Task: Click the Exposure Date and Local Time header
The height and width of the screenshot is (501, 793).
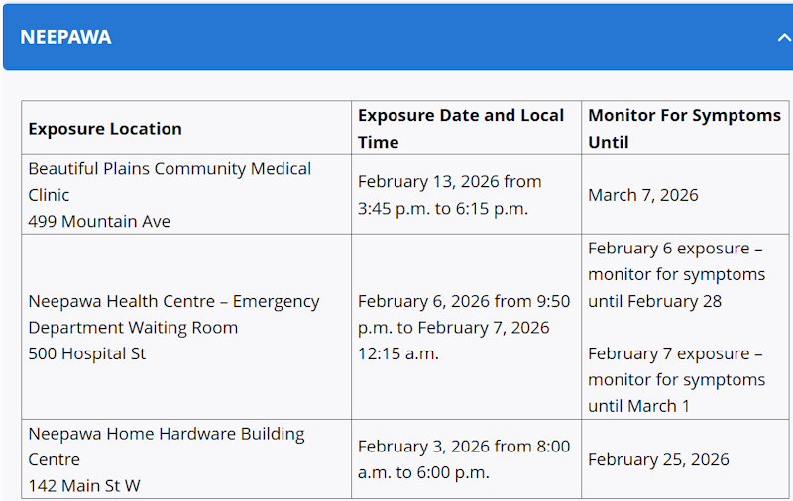Action: 460,129
